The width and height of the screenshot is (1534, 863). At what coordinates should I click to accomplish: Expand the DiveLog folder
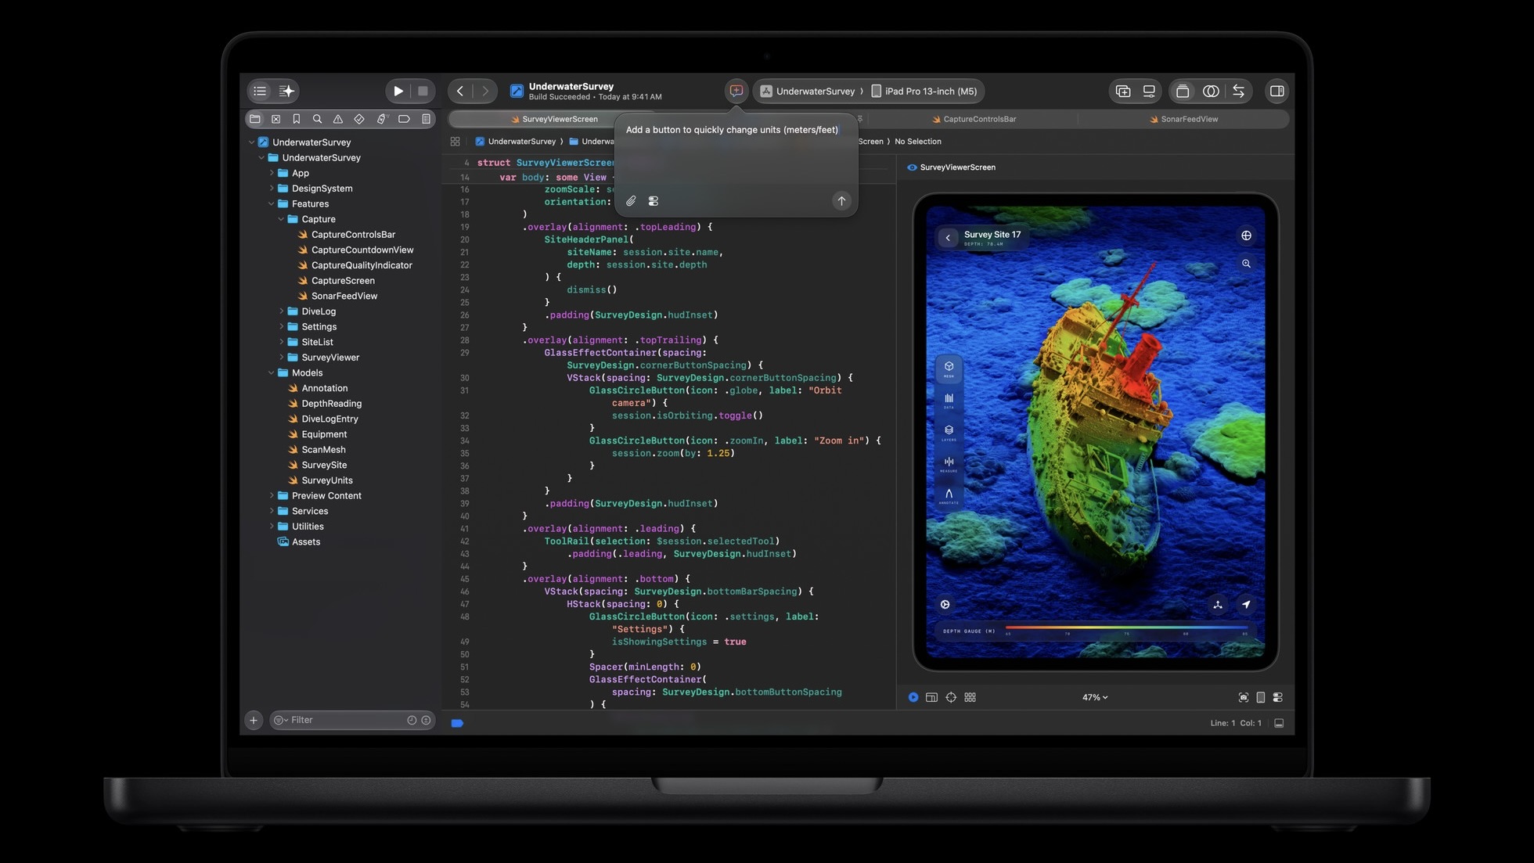click(x=281, y=311)
